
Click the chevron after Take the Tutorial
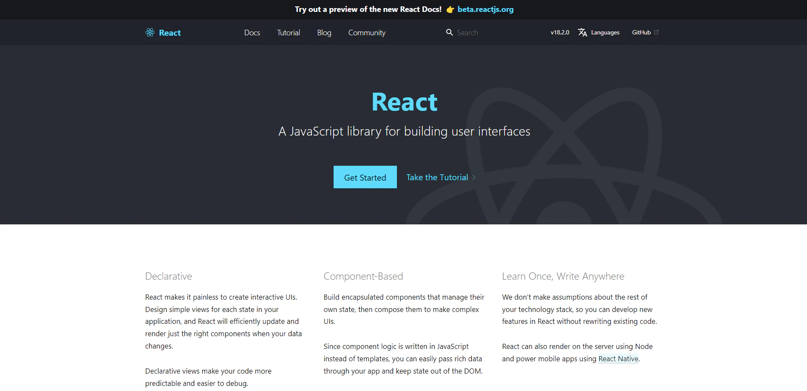pyautogui.click(x=474, y=177)
